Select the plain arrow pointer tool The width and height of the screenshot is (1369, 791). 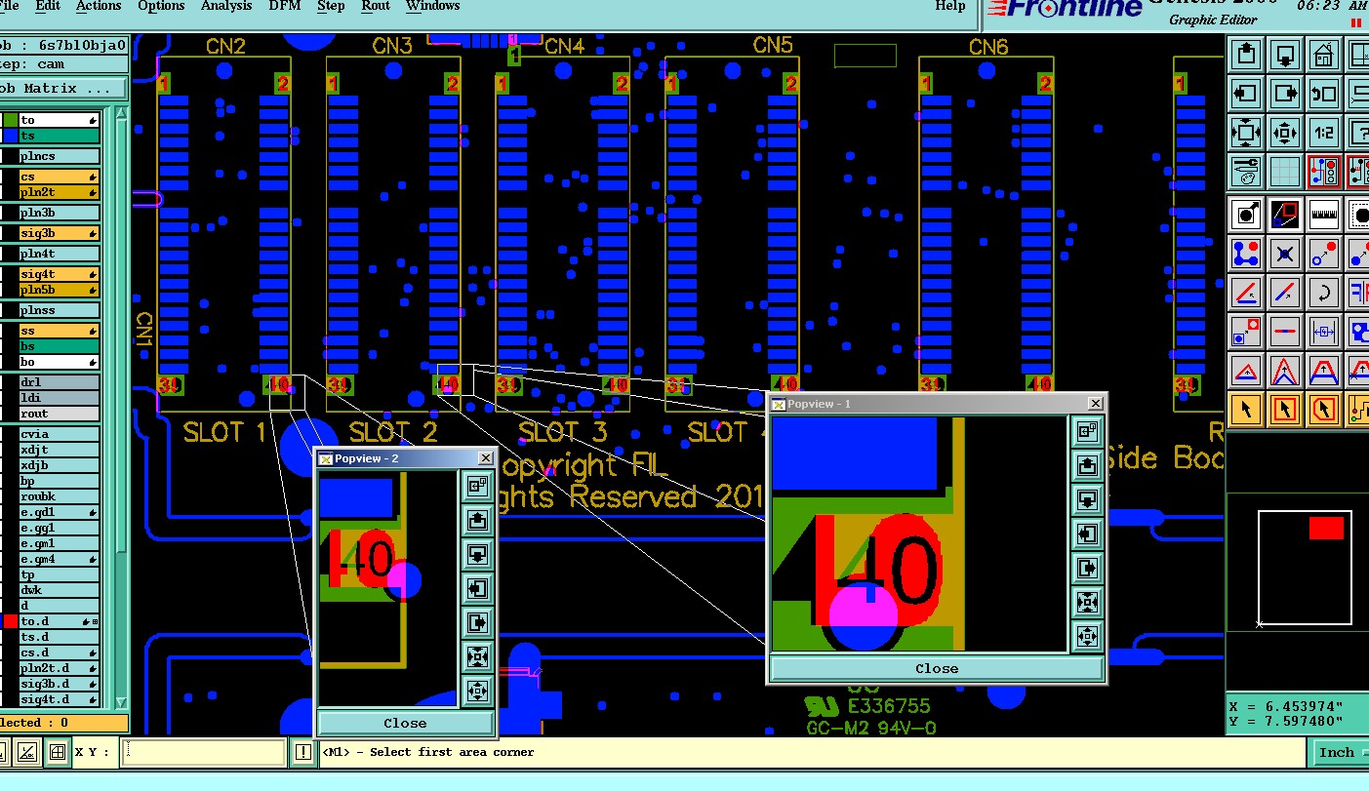click(x=1246, y=410)
